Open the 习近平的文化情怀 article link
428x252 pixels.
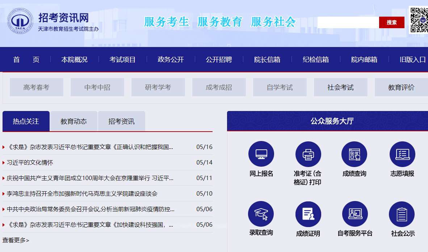(30, 163)
